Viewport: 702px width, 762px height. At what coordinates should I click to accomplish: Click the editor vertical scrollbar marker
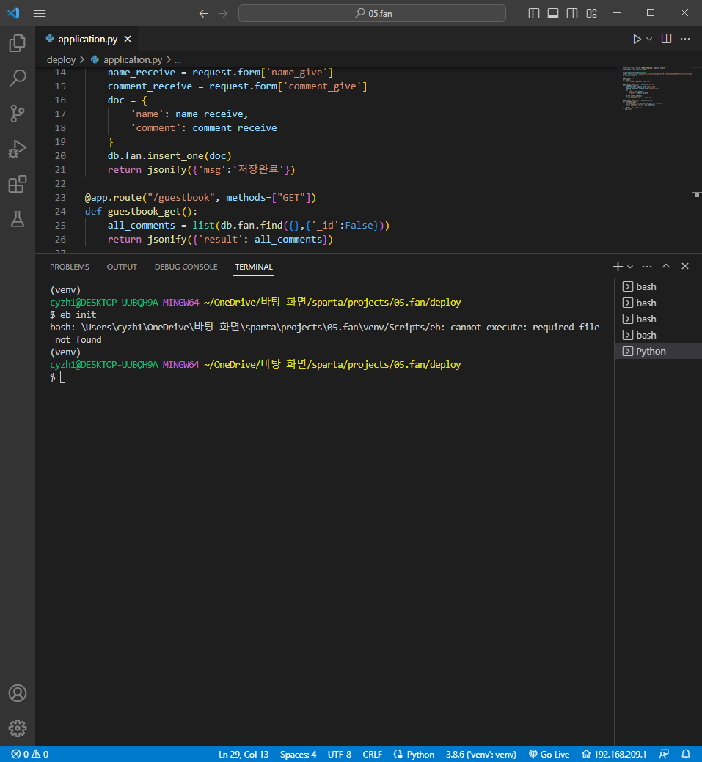pos(697,194)
